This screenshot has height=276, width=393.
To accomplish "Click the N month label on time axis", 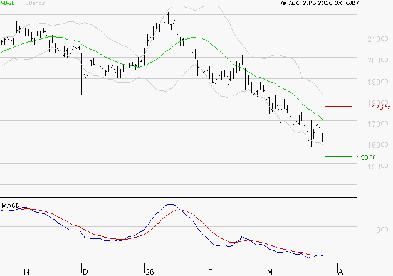I will pos(26,272).
